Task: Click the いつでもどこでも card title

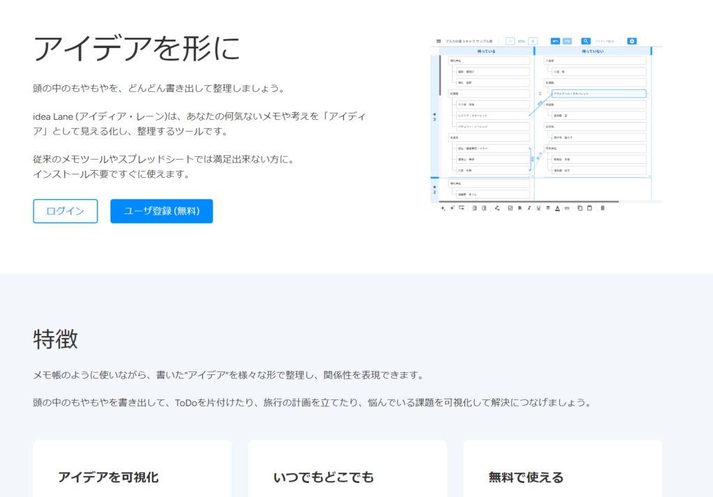Action: click(323, 477)
